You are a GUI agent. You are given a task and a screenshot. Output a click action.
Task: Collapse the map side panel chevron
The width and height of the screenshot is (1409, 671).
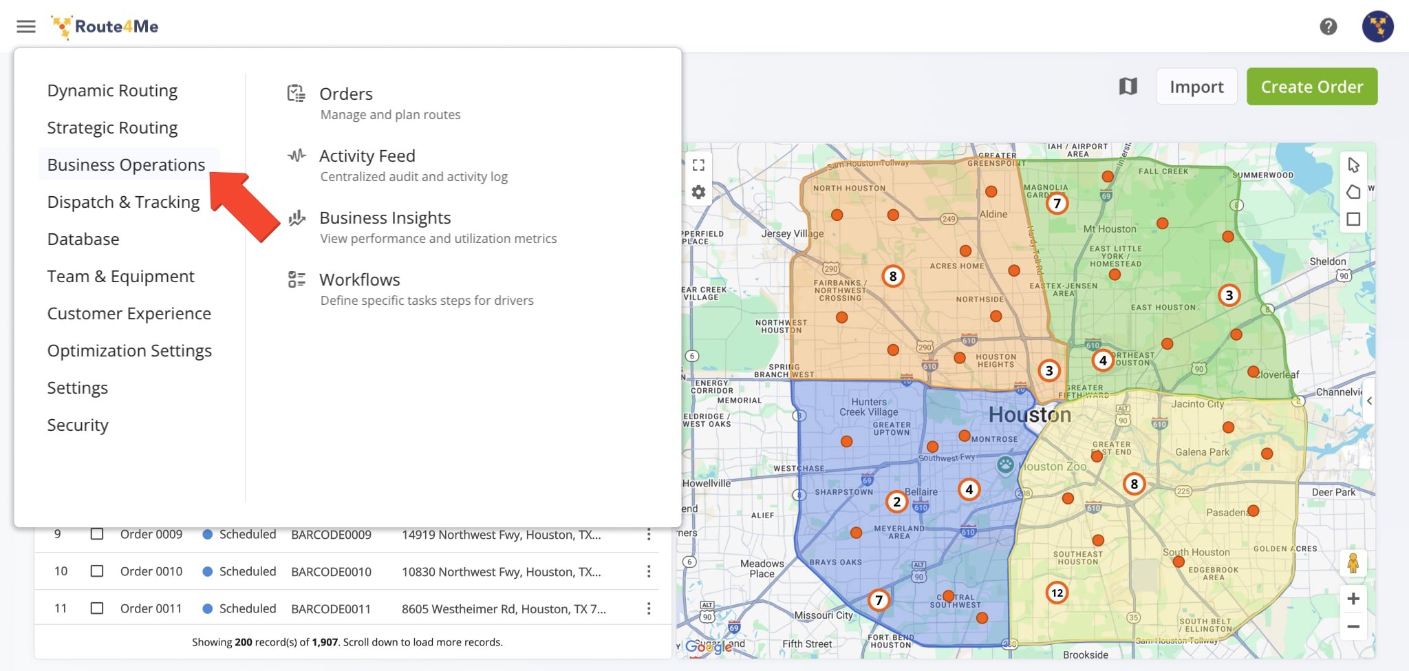point(1369,401)
